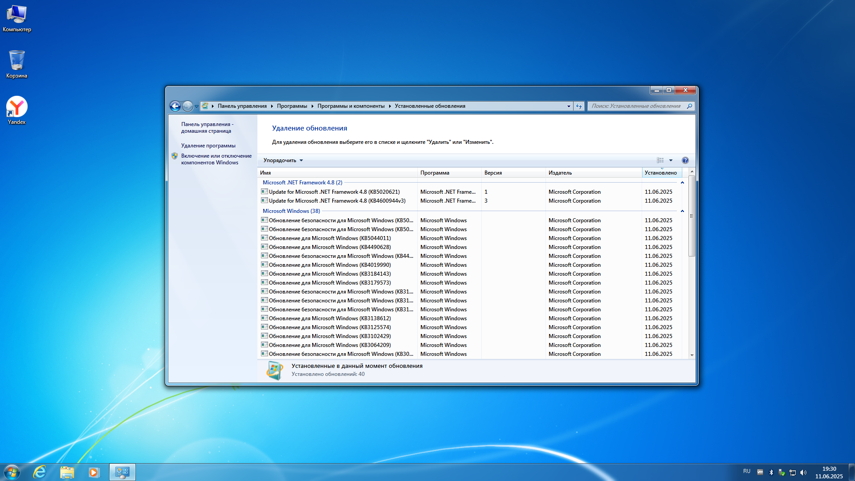
Task: Expand arrow after Программы и компоненты breadcrumb
Action: click(390, 106)
